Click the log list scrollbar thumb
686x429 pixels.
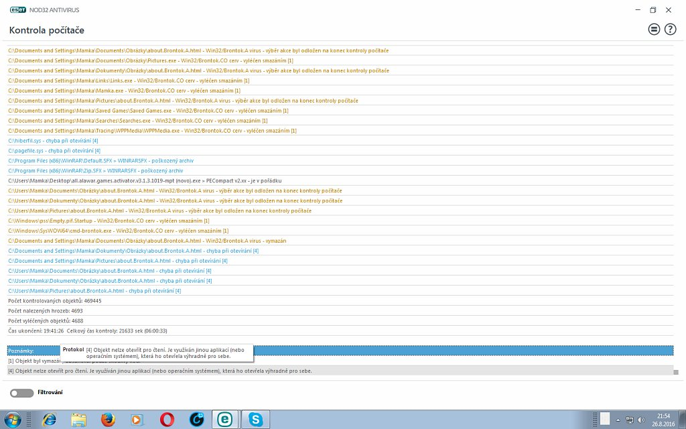coord(675,372)
